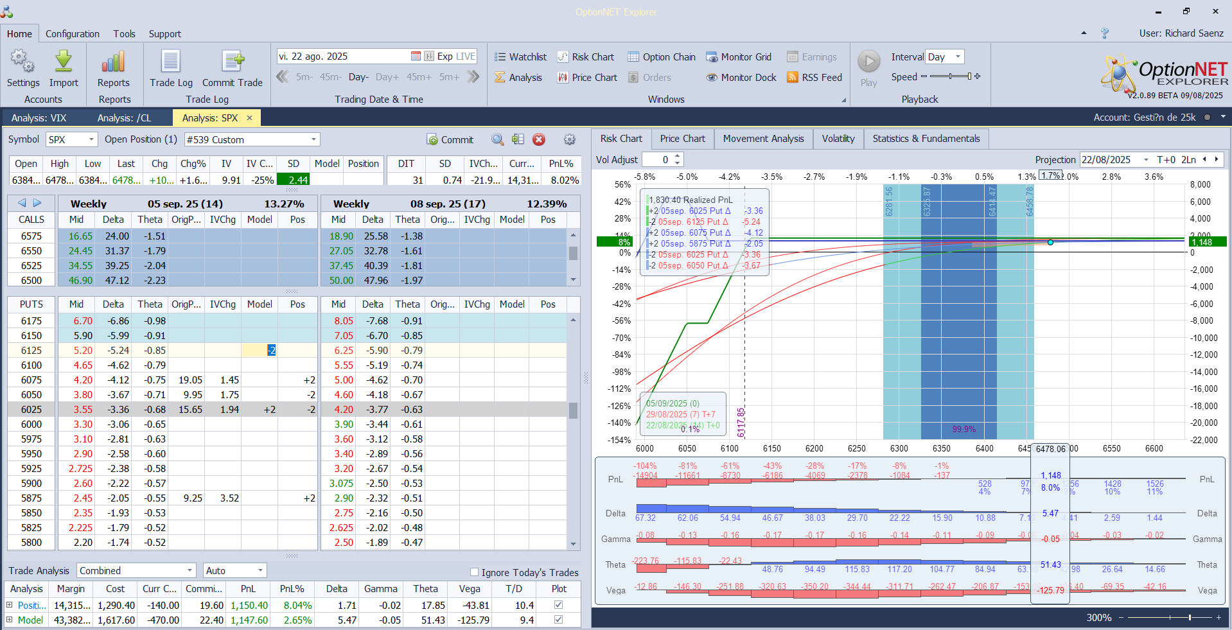
Task: Open the Trade Log icon
Action: pyautogui.click(x=171, y=62)
